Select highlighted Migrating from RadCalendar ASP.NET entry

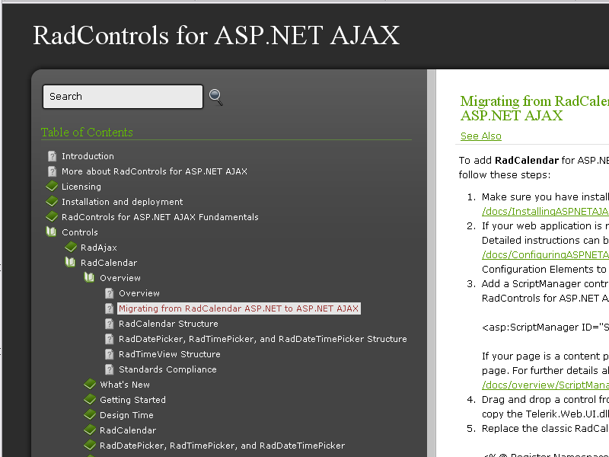[x=238, y=308]
